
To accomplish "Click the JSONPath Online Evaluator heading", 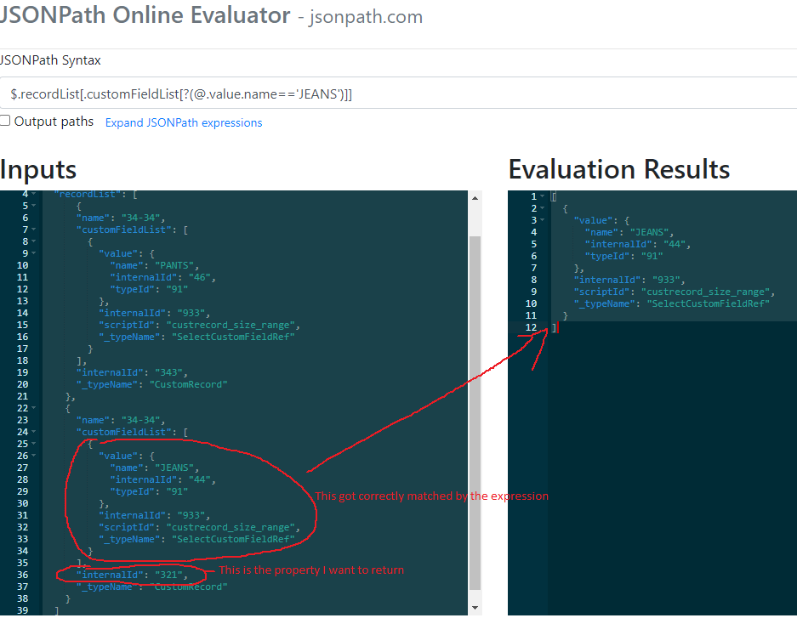I will tap(145, 15).
